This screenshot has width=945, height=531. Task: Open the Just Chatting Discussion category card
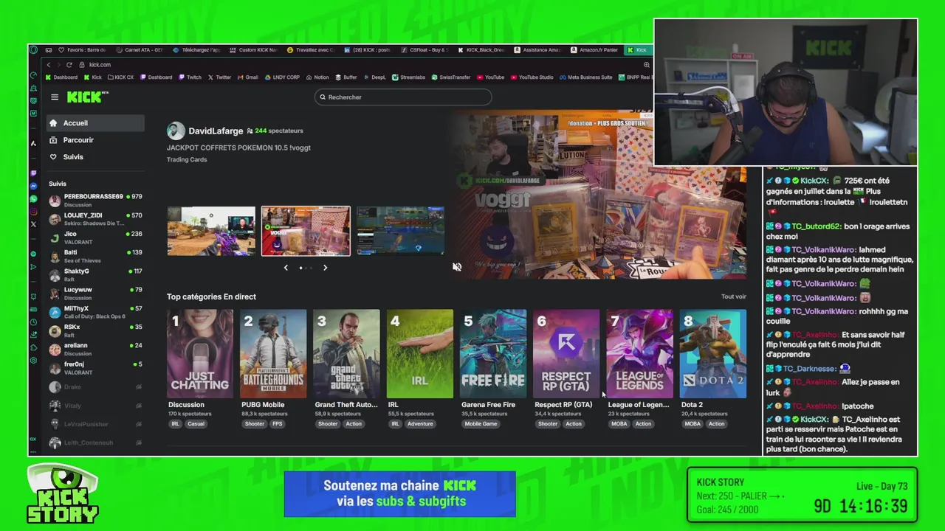(200, 354)
